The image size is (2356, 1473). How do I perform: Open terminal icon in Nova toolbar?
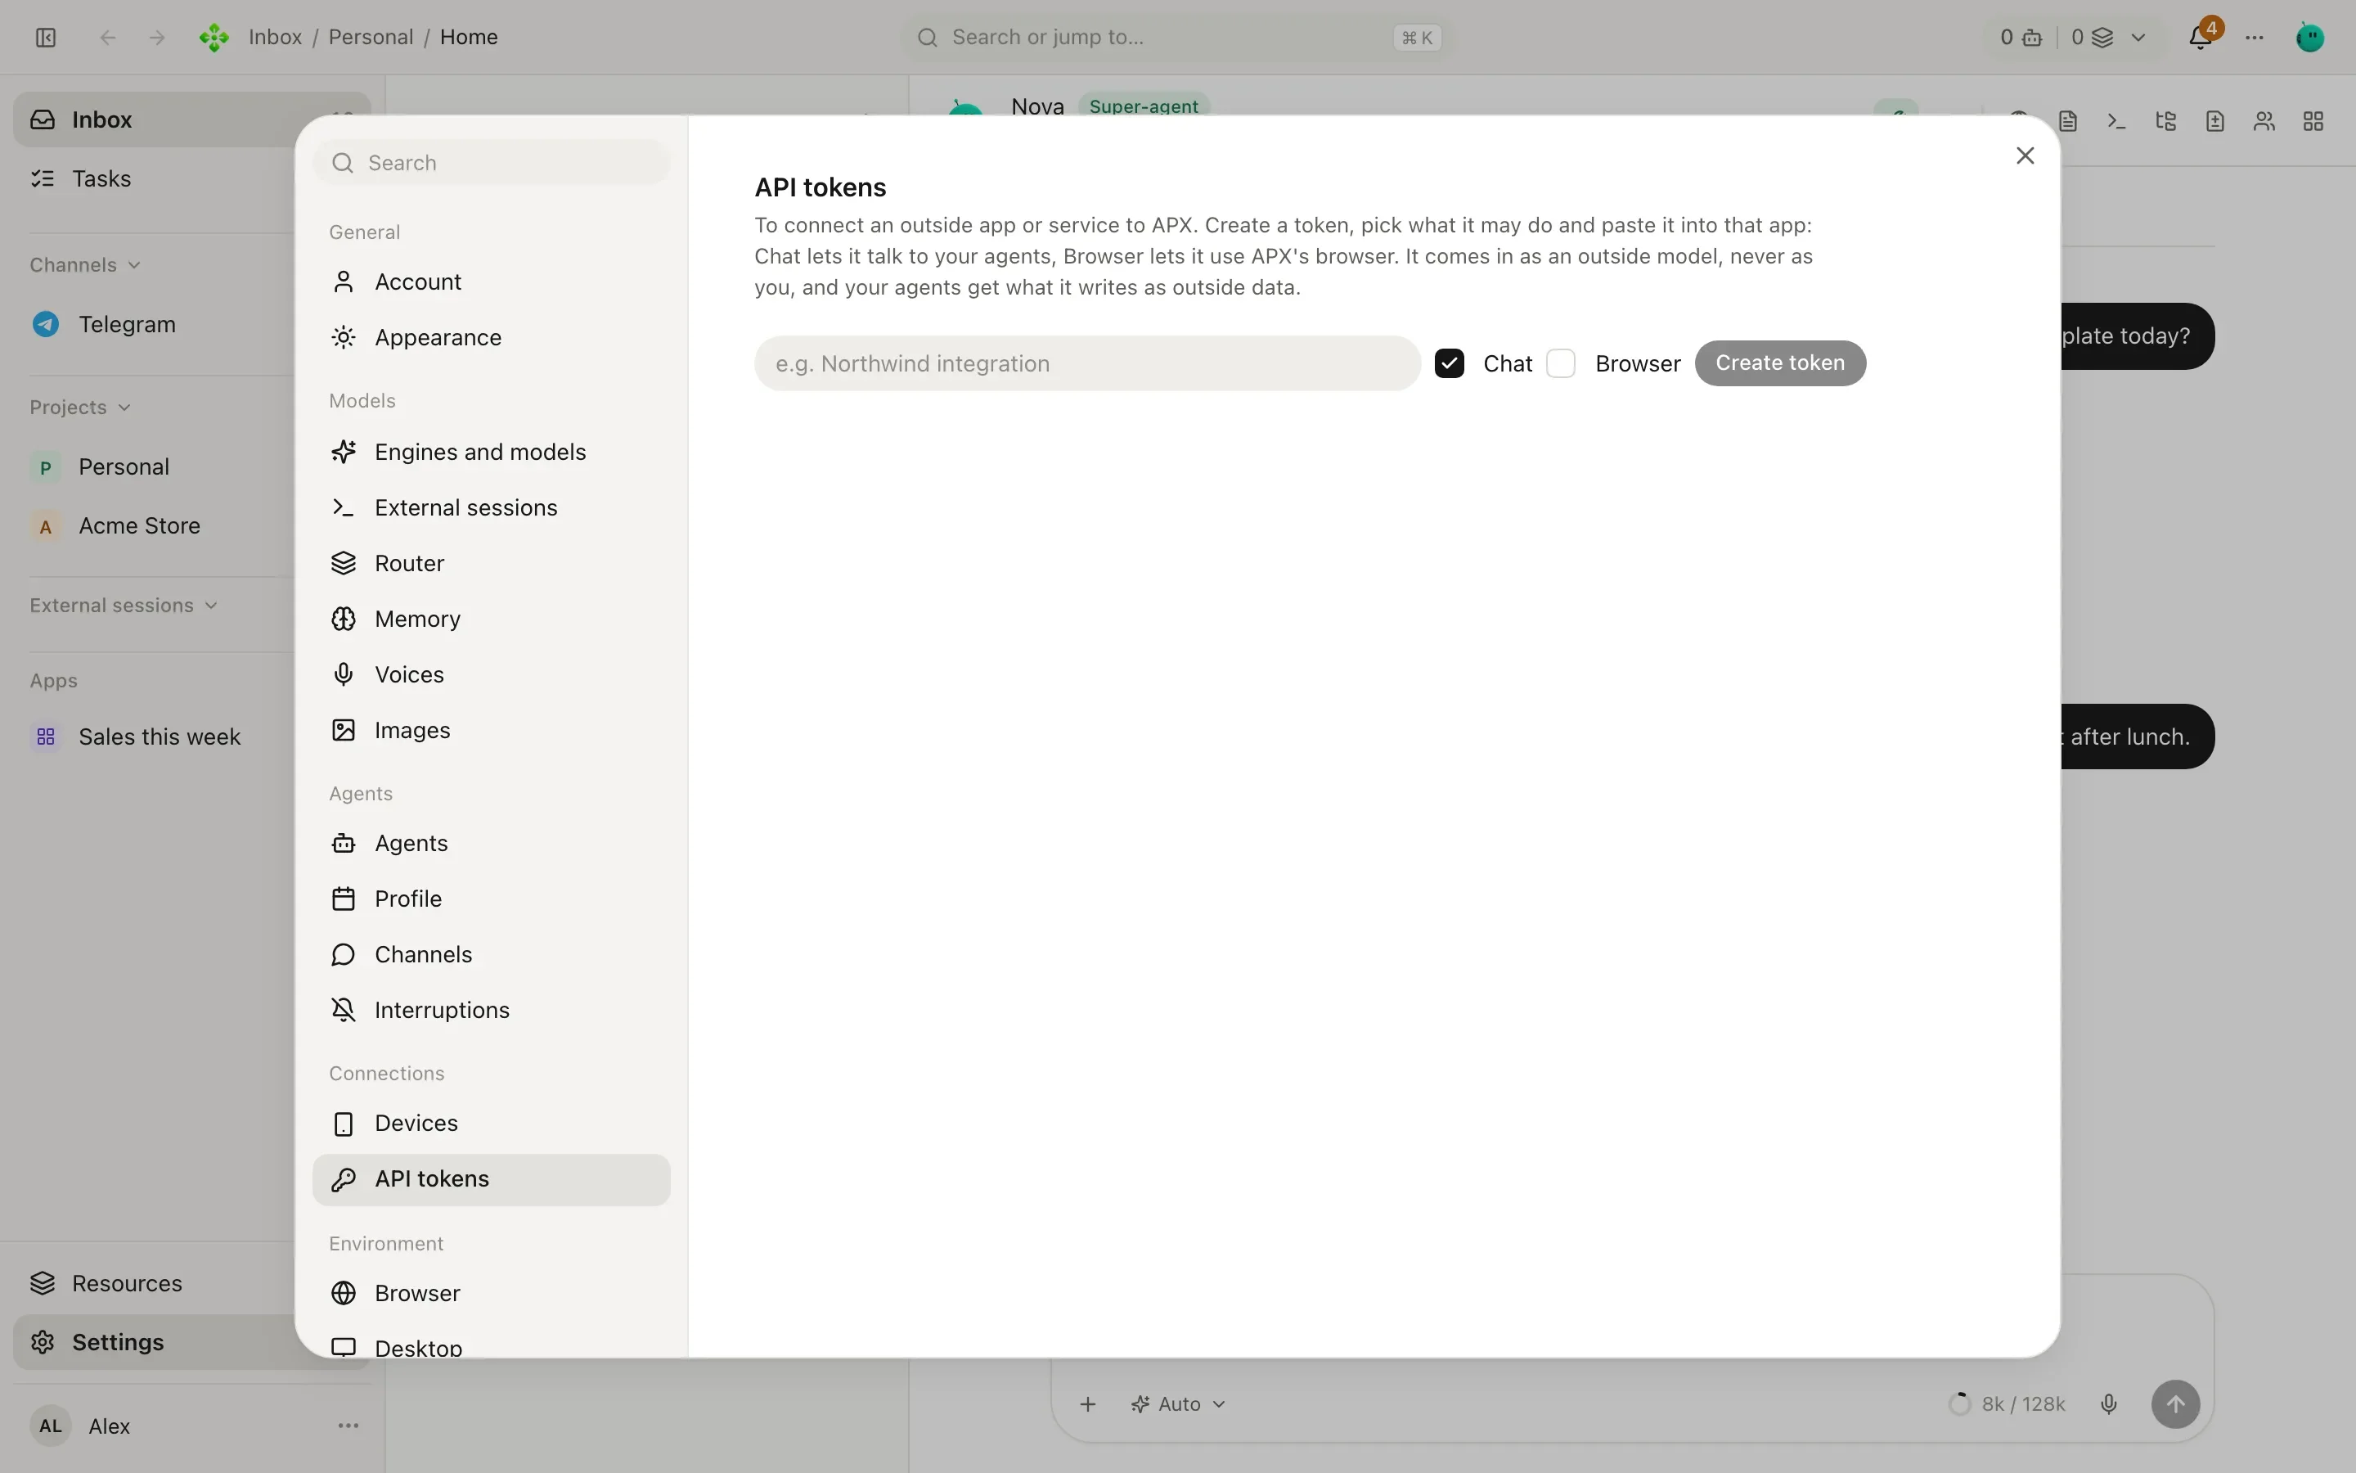[x=2116, y=121]
